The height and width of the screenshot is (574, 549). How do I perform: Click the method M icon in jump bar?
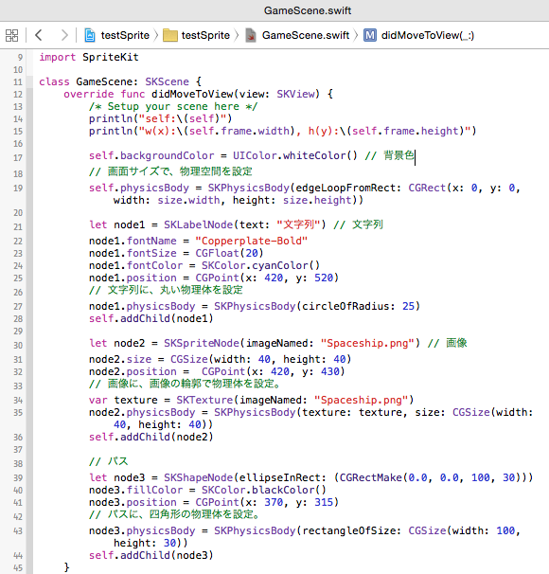pos(370,35)
